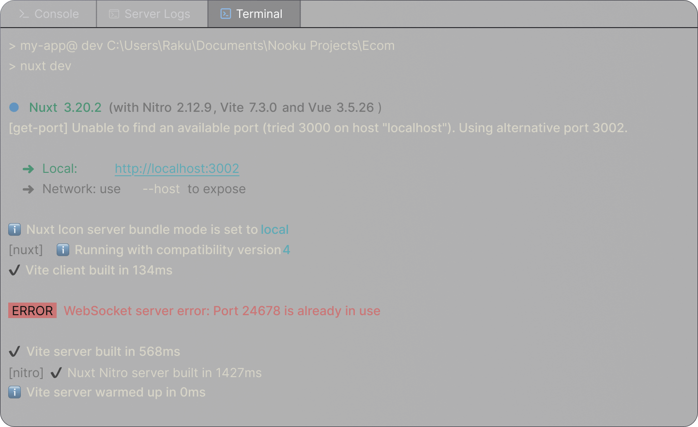Click the red ERROR badge
Viewport: 698px width, 427px height.
(x=32, y=311)
